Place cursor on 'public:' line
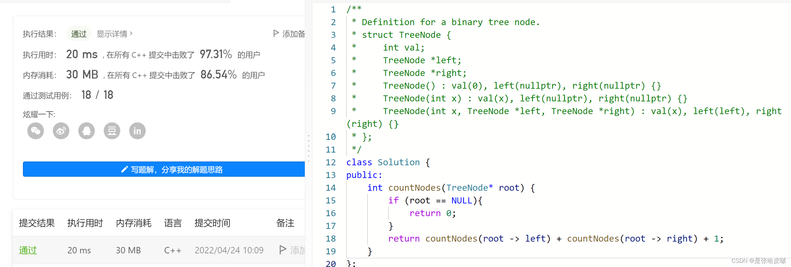791x267 pixels. 364,175
